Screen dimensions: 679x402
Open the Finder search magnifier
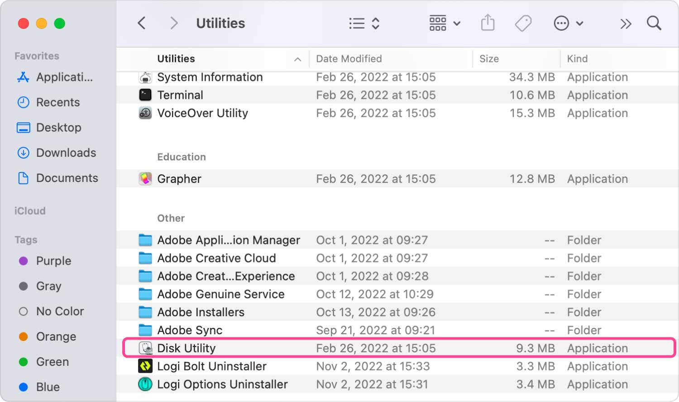[654, 23]
